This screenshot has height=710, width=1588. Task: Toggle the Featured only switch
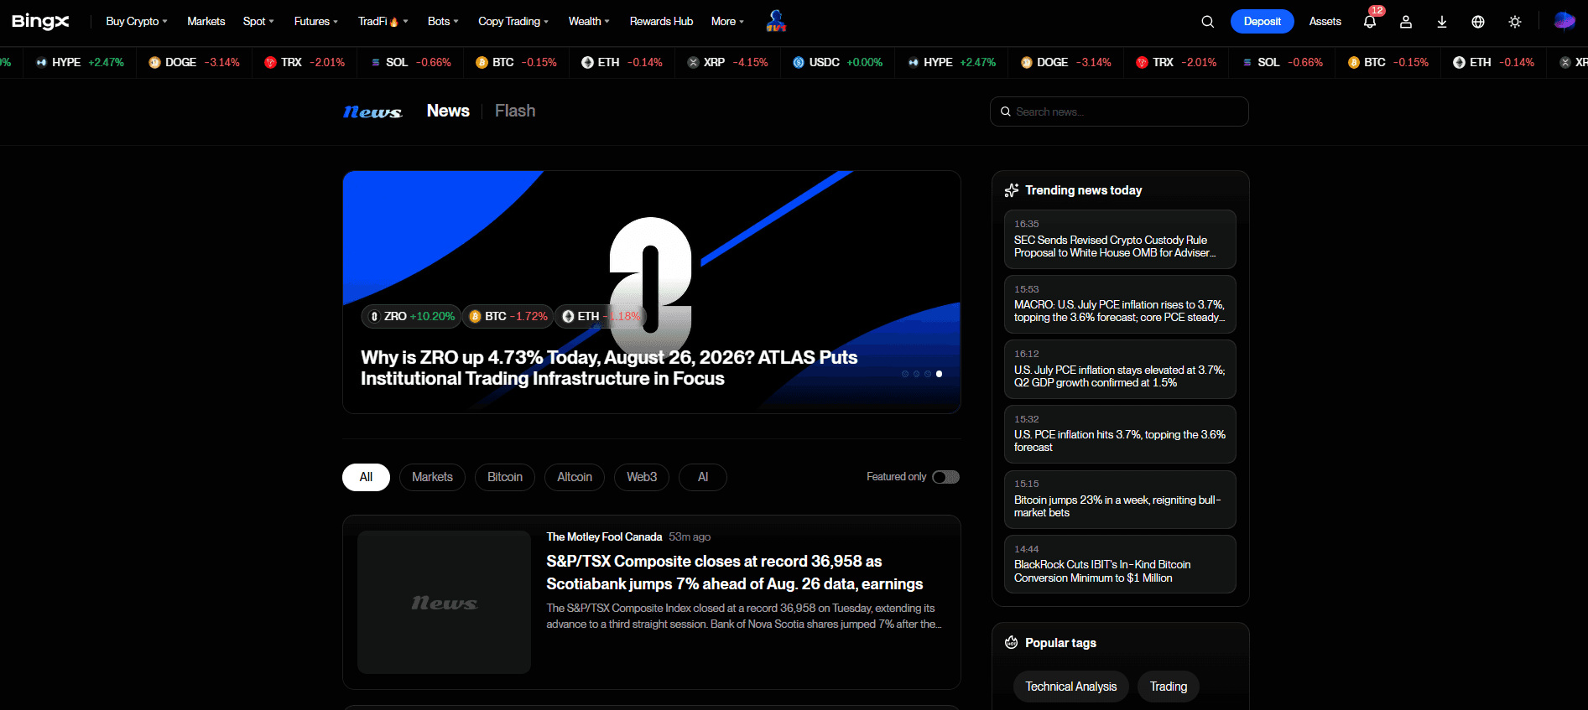(x=945, y=477)
